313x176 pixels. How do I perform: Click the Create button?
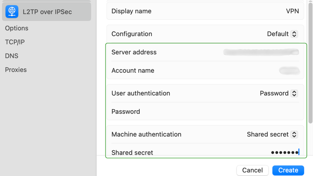288,170
